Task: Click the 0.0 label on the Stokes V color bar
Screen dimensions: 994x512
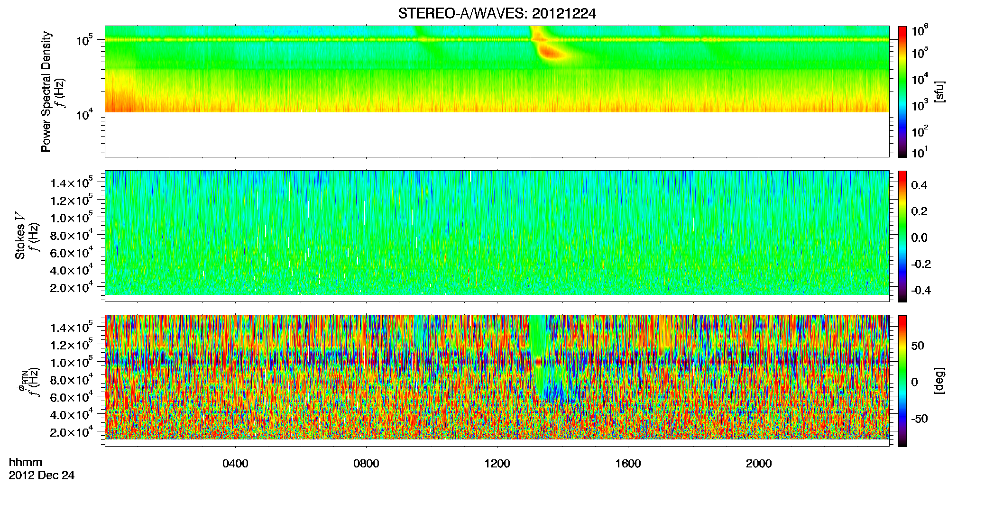Action: [x=919, y=238]
